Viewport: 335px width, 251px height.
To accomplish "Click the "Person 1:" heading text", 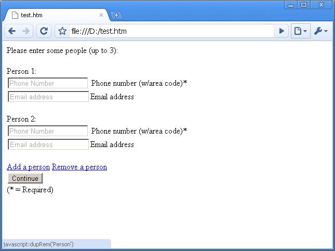I will (x=22, y=71).
